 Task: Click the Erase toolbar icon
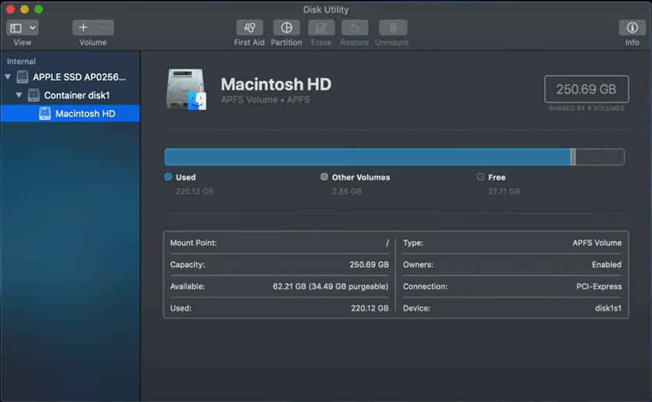click(321, 27)
